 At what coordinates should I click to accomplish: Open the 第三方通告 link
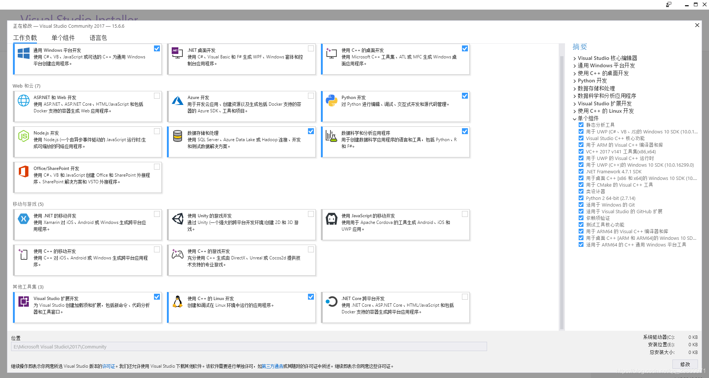(273, 366)
